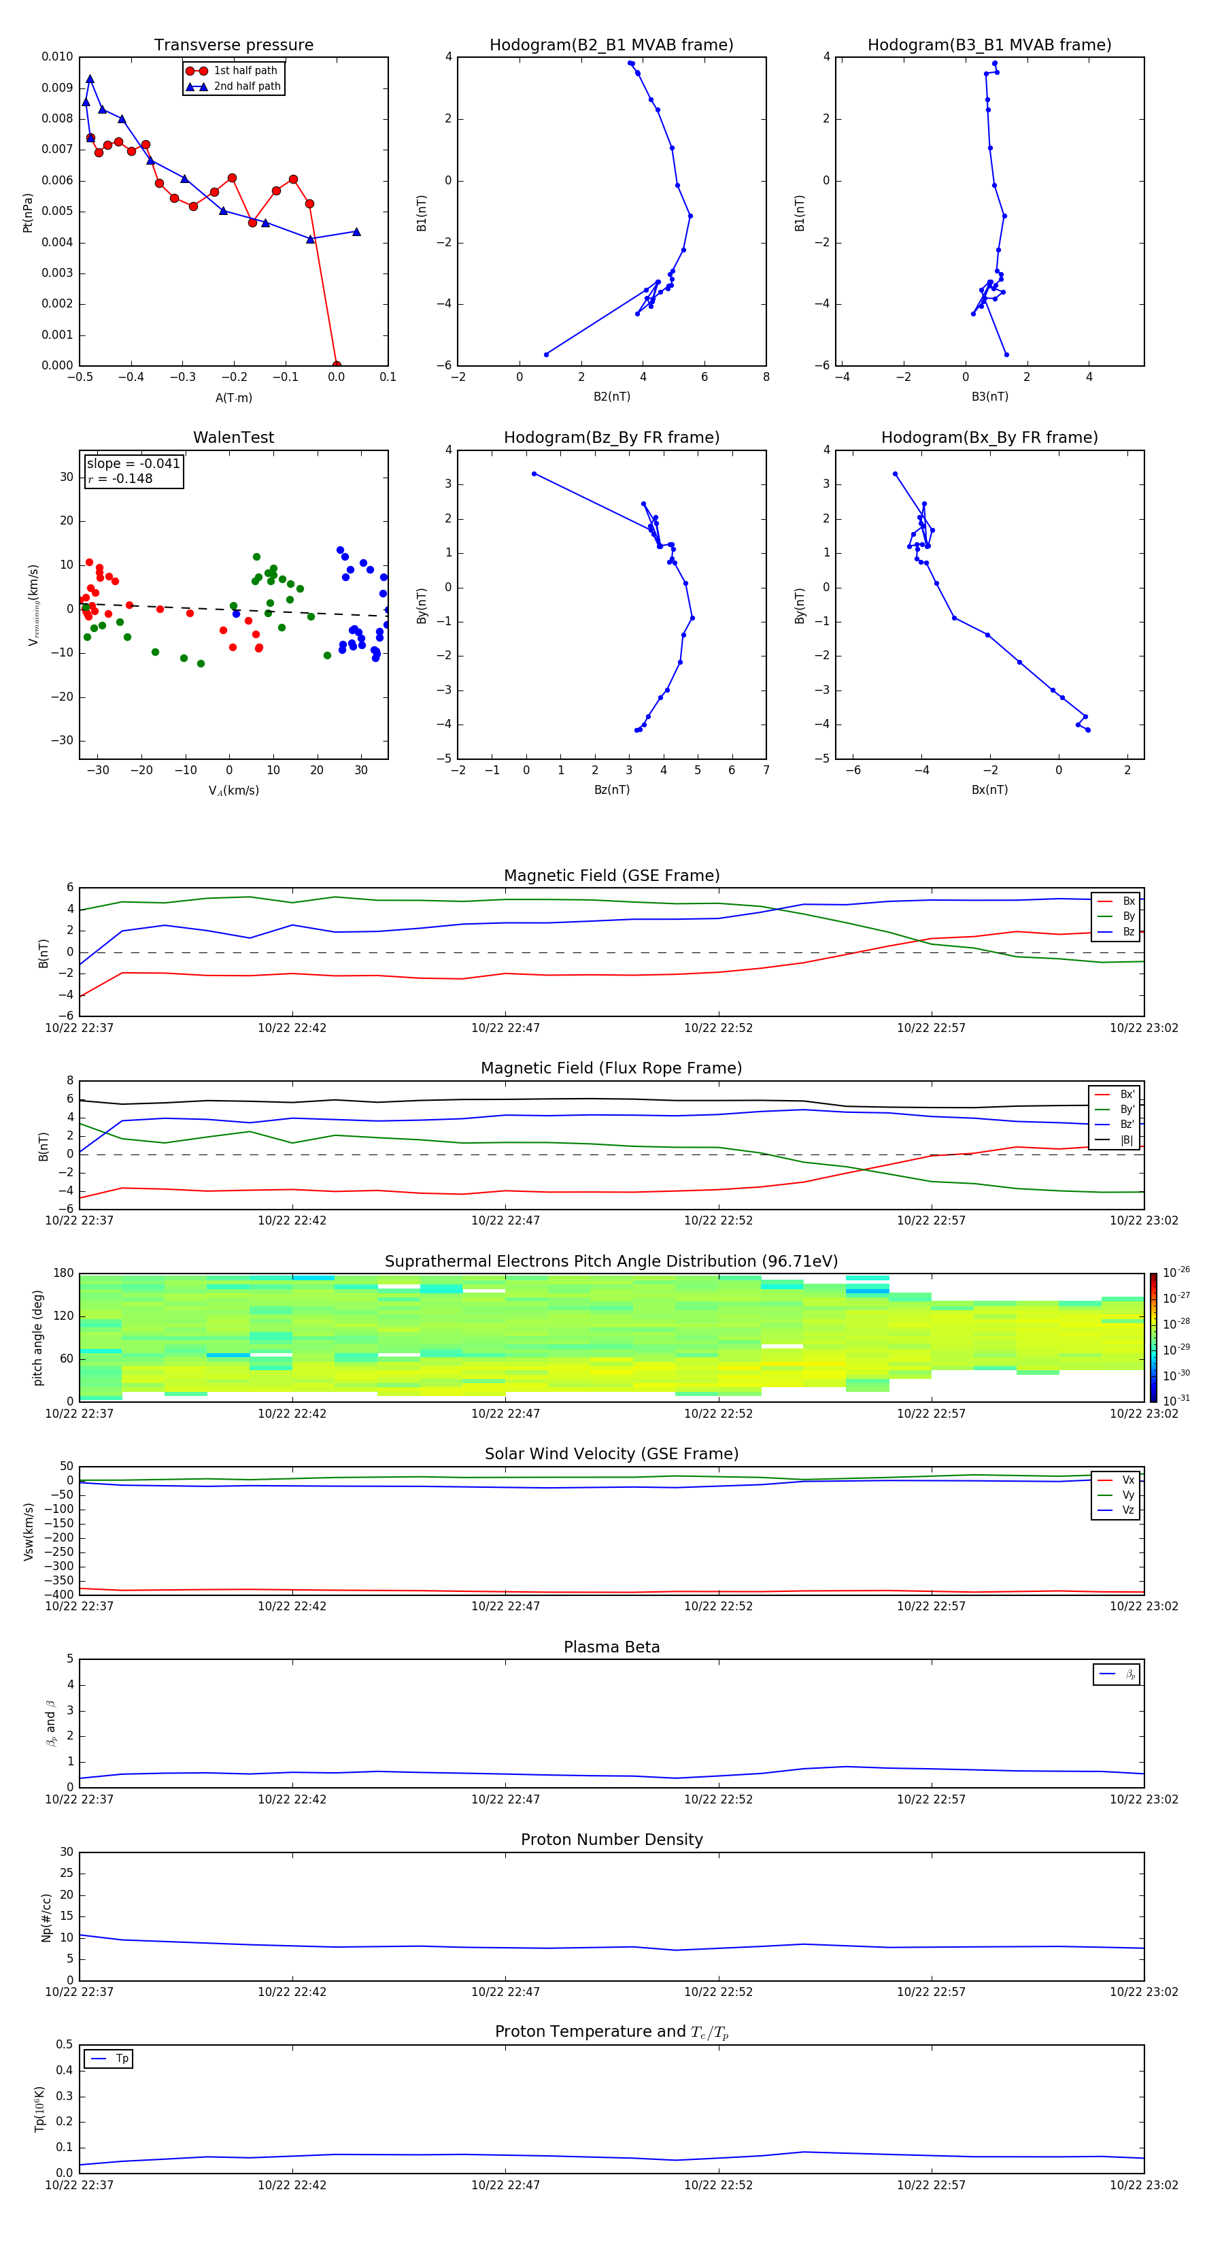This screenshot has width=1224, height=2245.
Task: Click the lowest point of B2_B1 hodogram
Action: 546,354
